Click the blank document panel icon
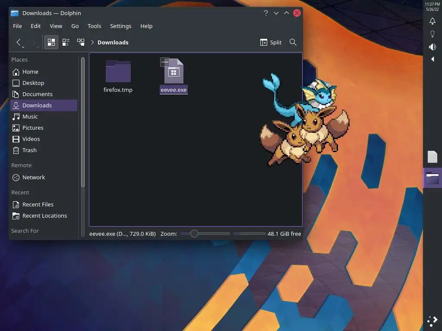Screen dimensions: 442x331 tap(432, 157)
